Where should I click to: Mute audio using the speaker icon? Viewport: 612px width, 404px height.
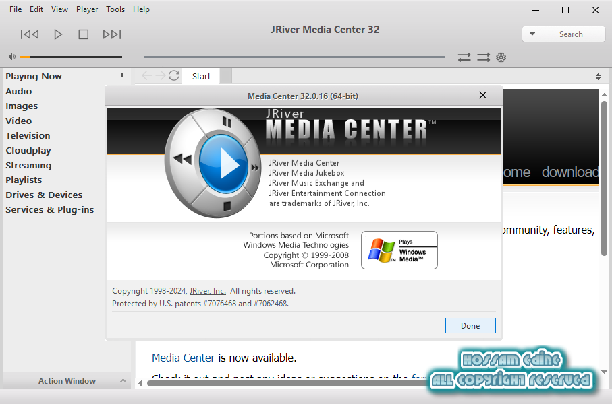click(x=12, y=57)
